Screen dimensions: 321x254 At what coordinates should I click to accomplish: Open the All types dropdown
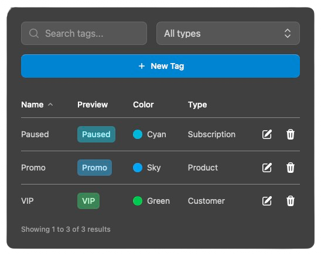(x=228, y=33)
